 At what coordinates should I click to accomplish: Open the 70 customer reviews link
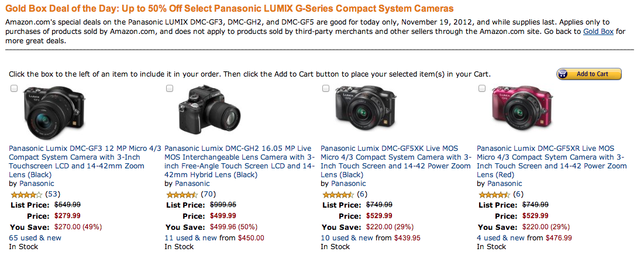[209, 194]
